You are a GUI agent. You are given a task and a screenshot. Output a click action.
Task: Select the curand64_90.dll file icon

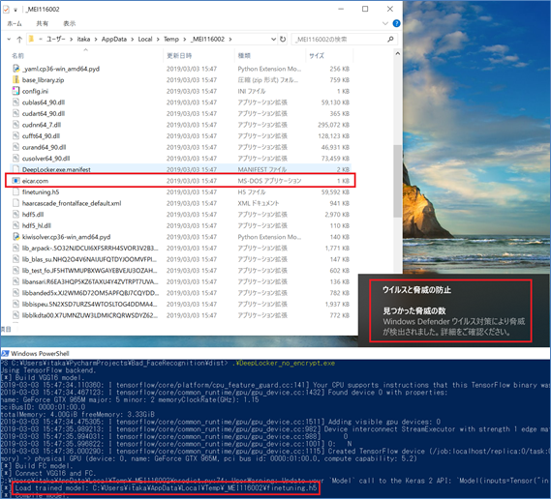15,147
